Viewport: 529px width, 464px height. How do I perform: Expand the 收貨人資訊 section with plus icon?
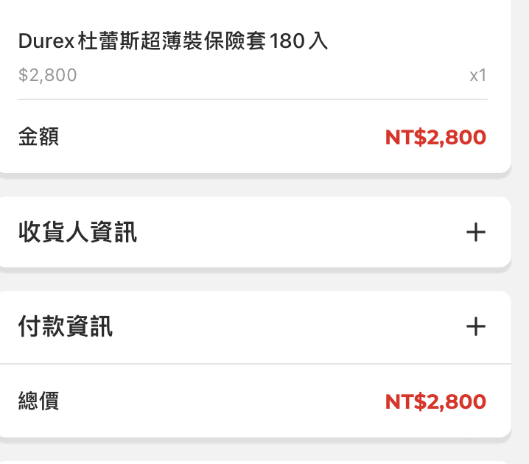(476, 233)
